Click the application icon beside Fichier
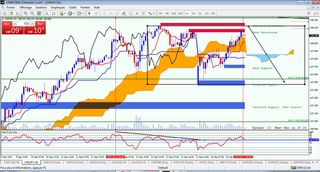The image size is (320, 172). (3, 7)
